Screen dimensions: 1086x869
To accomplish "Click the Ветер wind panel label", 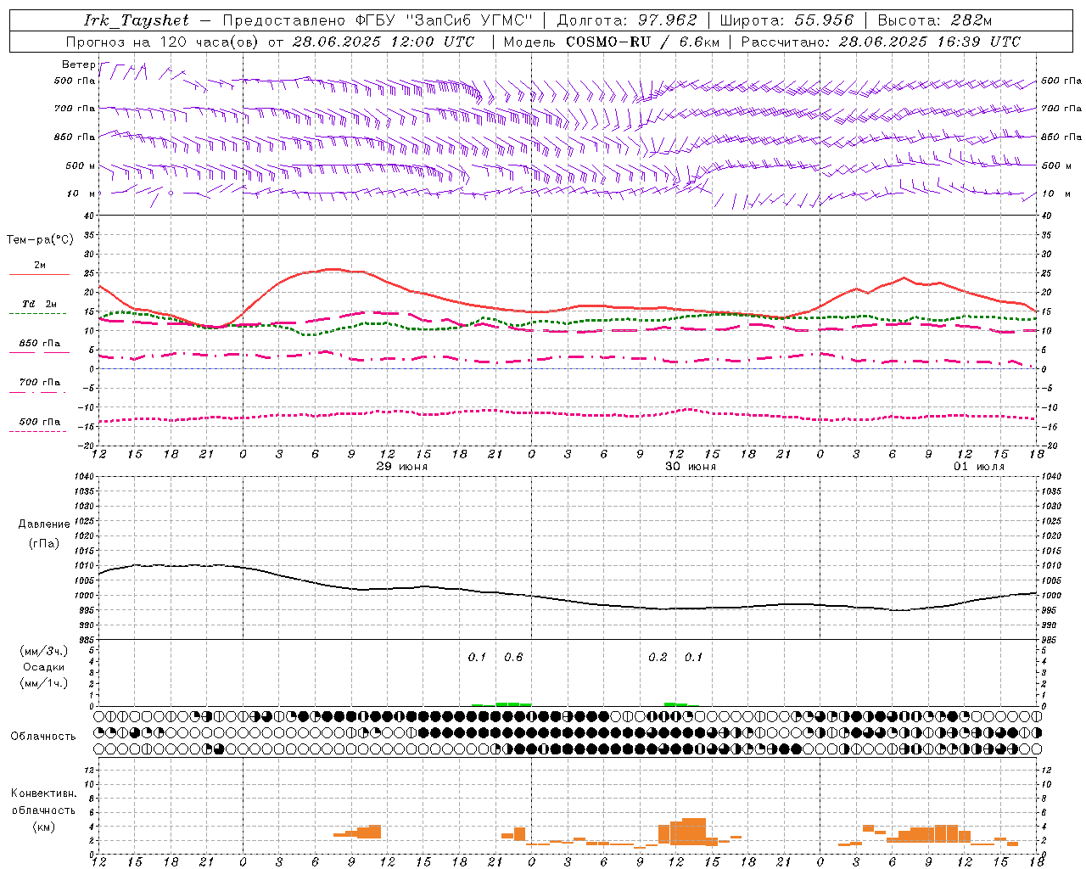I will click(78, 64).
